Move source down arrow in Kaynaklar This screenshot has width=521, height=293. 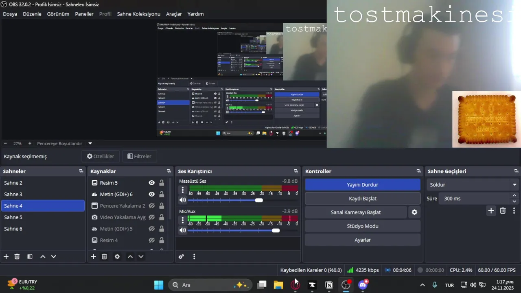tap(141, 257)
